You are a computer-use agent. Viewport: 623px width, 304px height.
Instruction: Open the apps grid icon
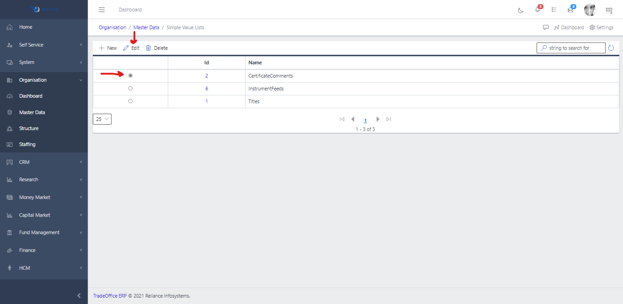pyautogui.click(x=609, y=10)
